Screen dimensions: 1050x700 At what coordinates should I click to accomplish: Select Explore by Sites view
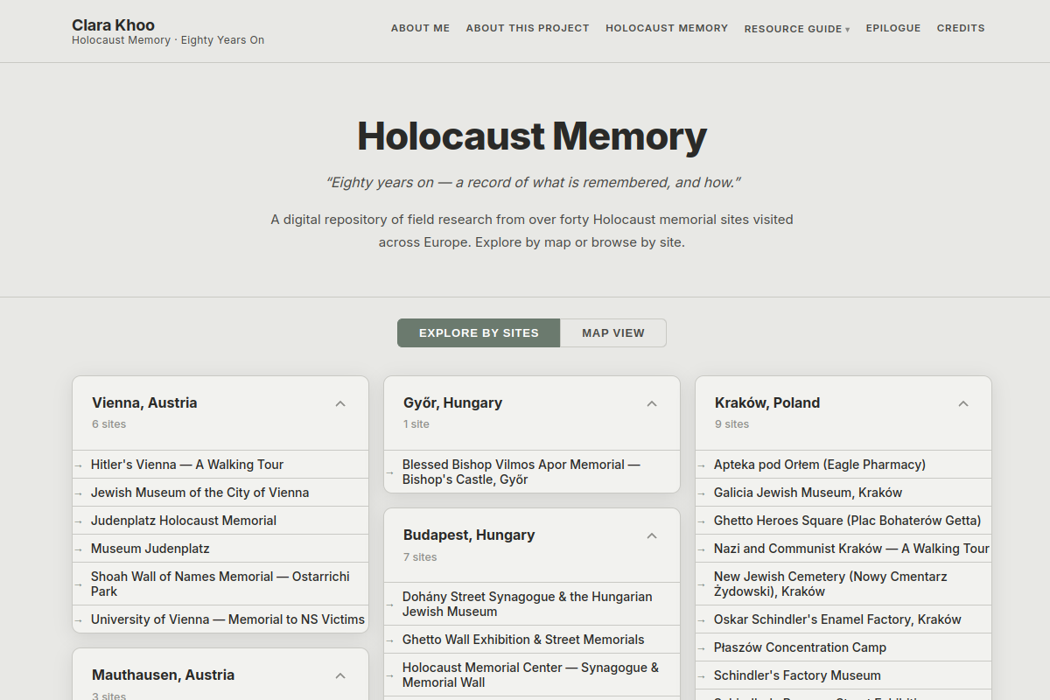[479, 332]
